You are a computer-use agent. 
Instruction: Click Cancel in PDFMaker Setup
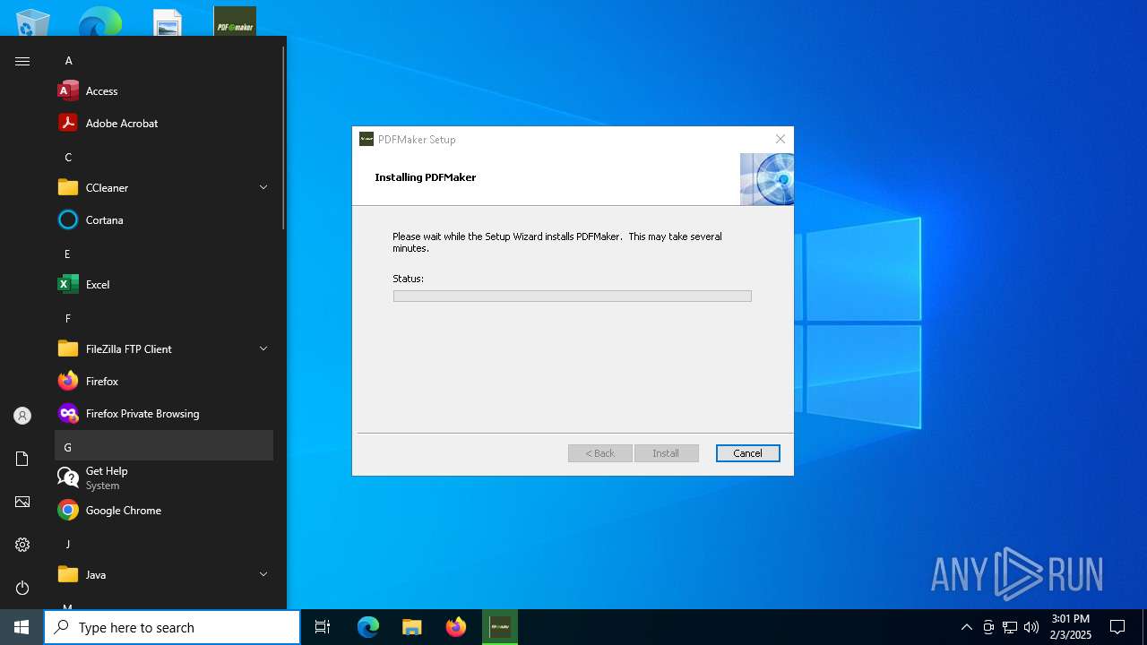click(x=748, y=453)
